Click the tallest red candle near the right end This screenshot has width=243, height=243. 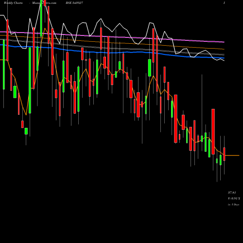pos(213,132)
